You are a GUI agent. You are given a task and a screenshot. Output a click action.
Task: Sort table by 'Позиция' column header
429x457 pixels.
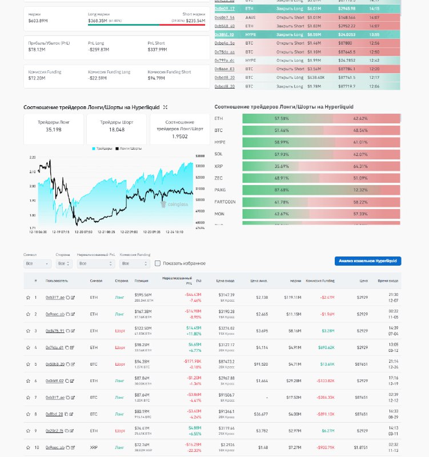[x=141, y=281]
